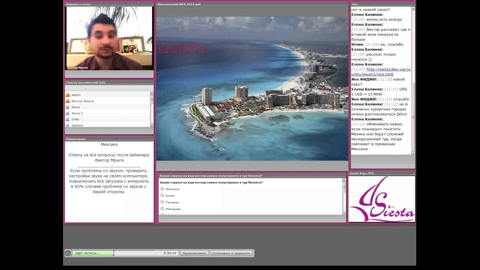The height and width of the screenshot is (270, 480).
Task: Click the chat panel scroll up arrow
Action: pos(413,8)
